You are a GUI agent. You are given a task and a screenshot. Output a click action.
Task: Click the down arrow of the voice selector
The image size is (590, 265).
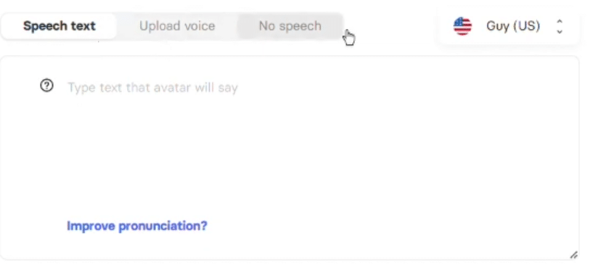pyautogui.click(x=560, y=32)
